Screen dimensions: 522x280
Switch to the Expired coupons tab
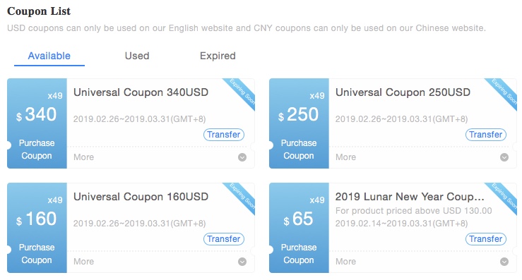[x=218, y=56]
